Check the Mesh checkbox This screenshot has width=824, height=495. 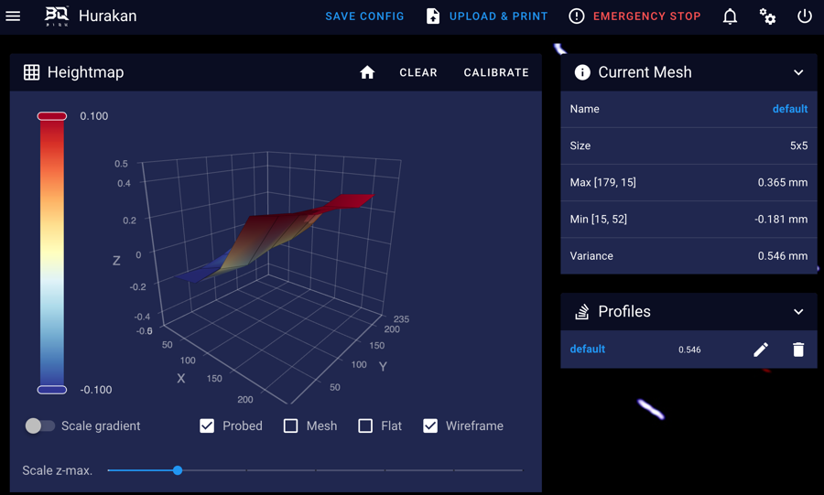pyautogui.click(x=291, y=425)
